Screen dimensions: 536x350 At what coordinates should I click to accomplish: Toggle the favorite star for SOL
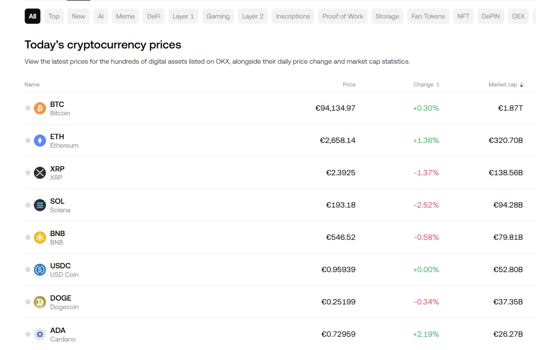tap(28, 205)
